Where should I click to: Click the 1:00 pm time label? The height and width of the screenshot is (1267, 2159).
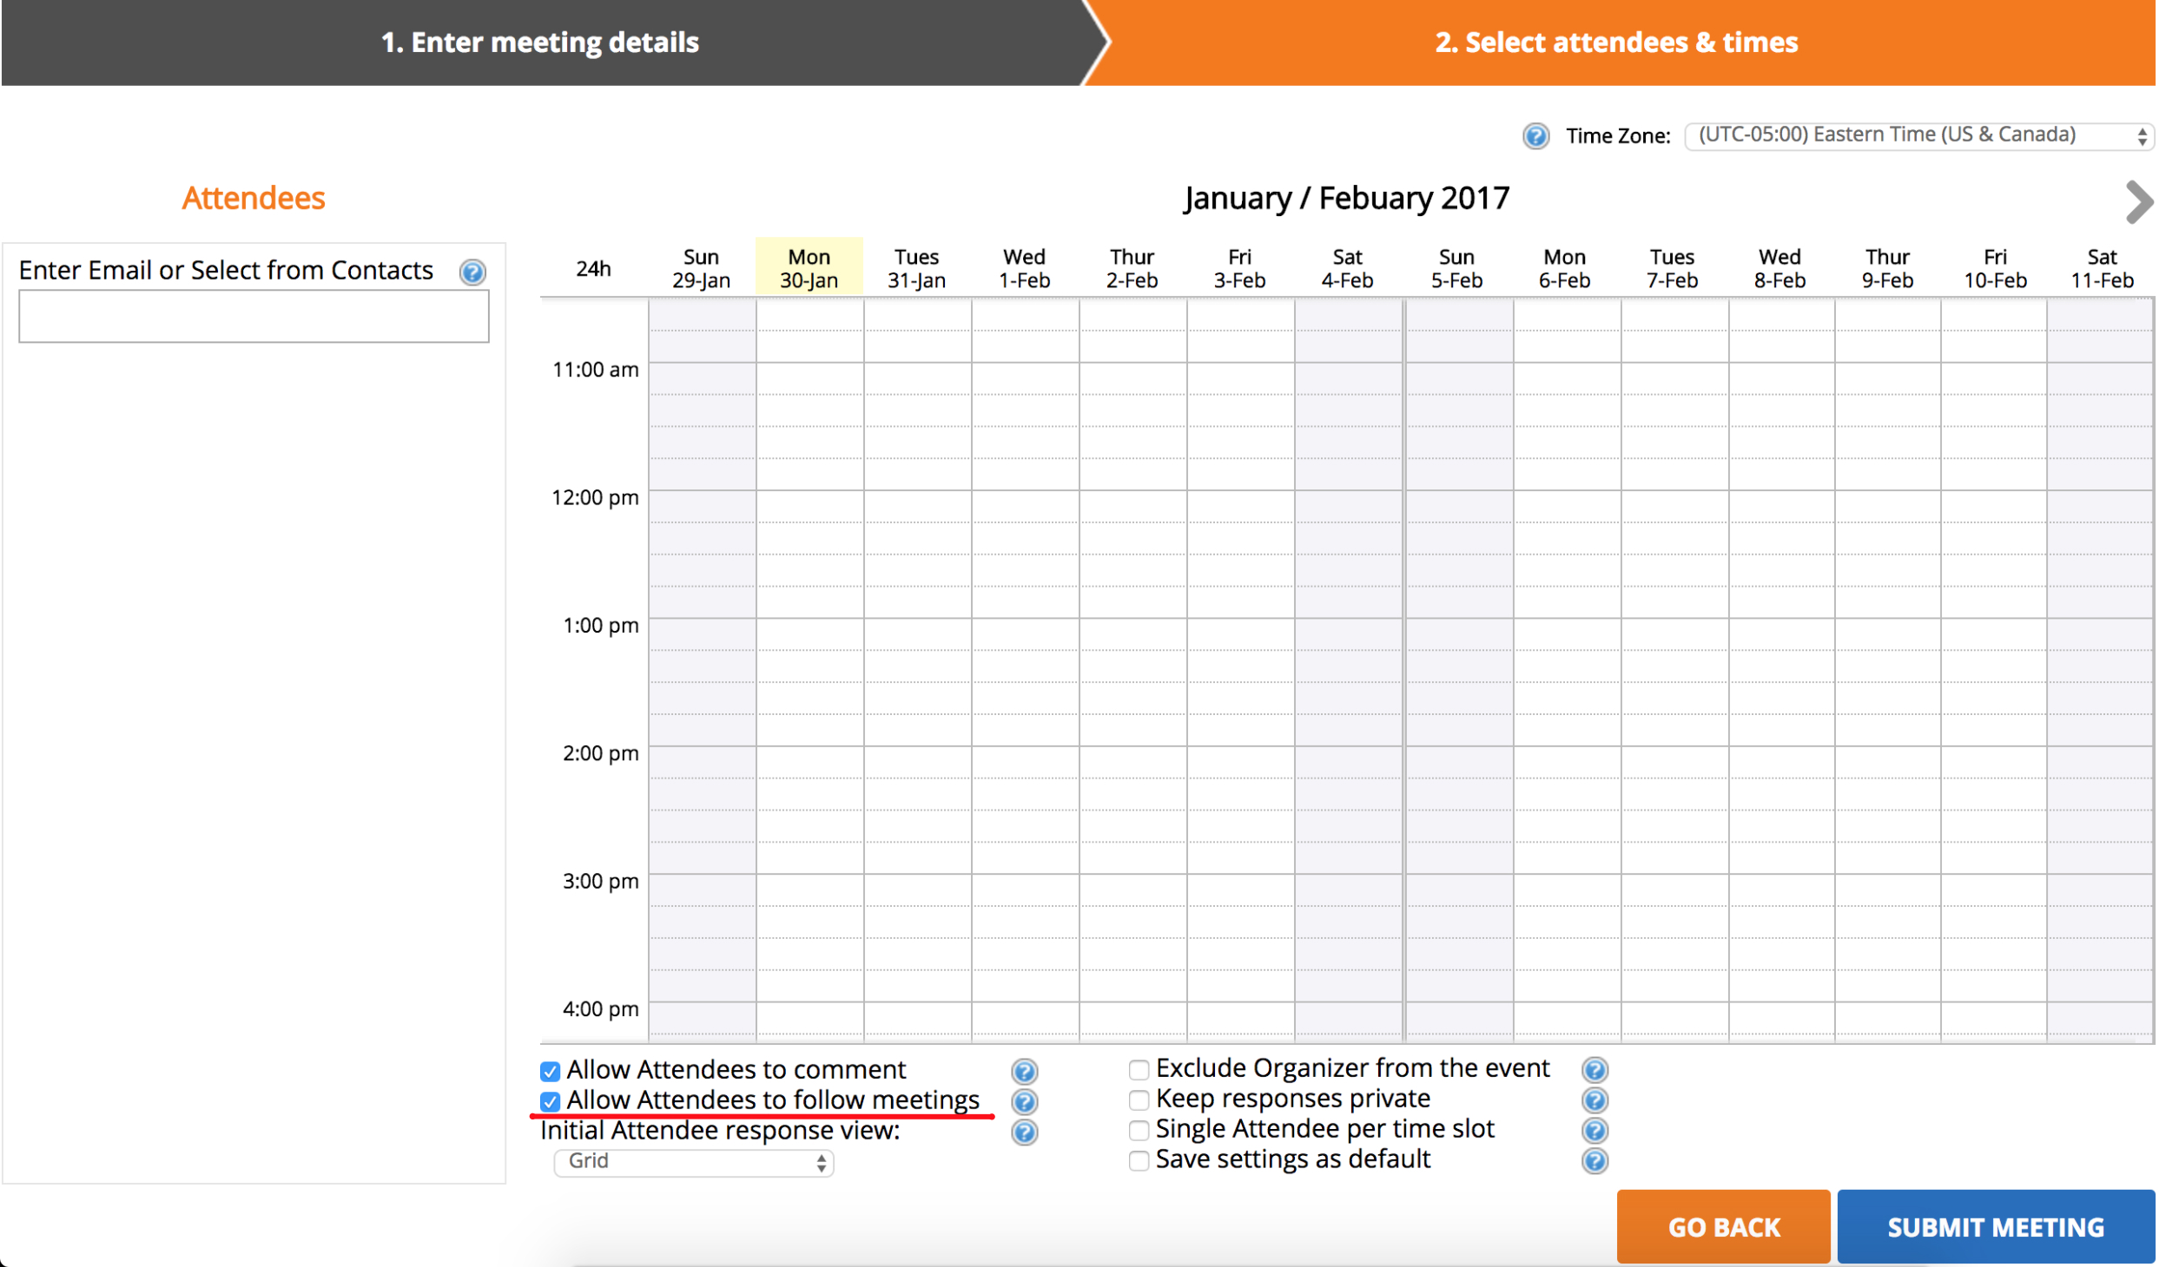click(x=601, y=625)
